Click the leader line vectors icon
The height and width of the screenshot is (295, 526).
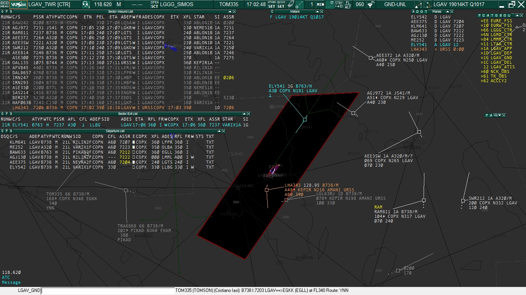[x=427, y=5]
